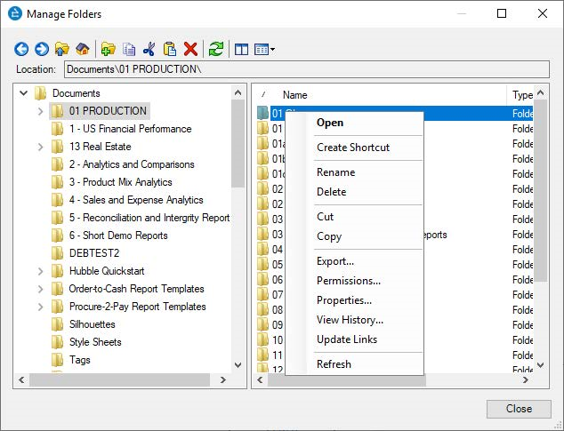Screen dimensions: 564x431
Task: Expand the Hubble Quickstart tree node
Action: tap(40, 271)
